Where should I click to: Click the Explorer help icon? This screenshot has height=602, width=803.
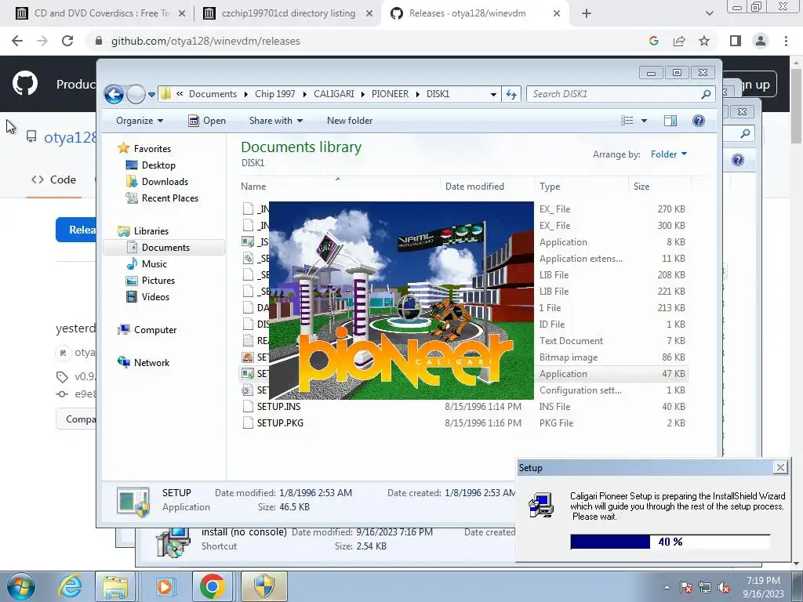pos(699,121)
